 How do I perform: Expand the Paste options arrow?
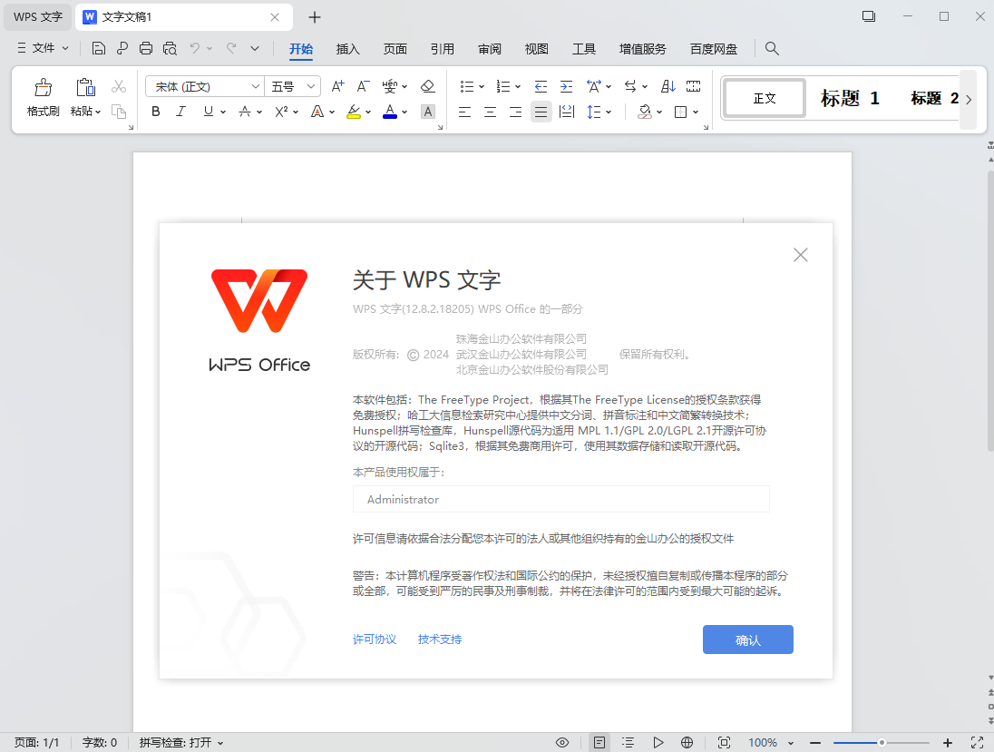98,112
